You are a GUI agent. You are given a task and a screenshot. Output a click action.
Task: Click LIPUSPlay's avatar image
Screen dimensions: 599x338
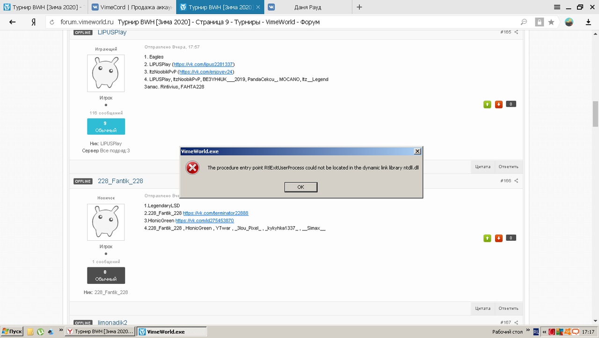pyautogui.click(x=106, y=73)
